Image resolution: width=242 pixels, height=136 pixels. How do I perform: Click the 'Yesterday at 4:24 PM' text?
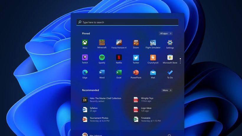(99, 121)
